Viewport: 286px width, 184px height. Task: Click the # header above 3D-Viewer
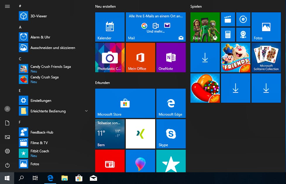pos(20,6)
